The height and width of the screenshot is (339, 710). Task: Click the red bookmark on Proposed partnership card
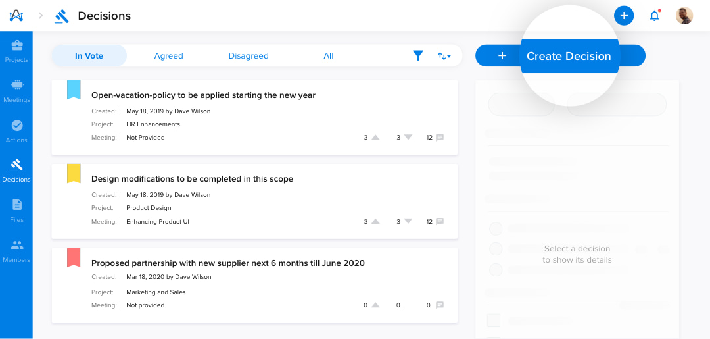click(x=74, y=257)
